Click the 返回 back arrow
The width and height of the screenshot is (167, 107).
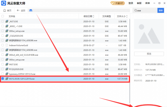pyautogui.click(x=18, y=10)
